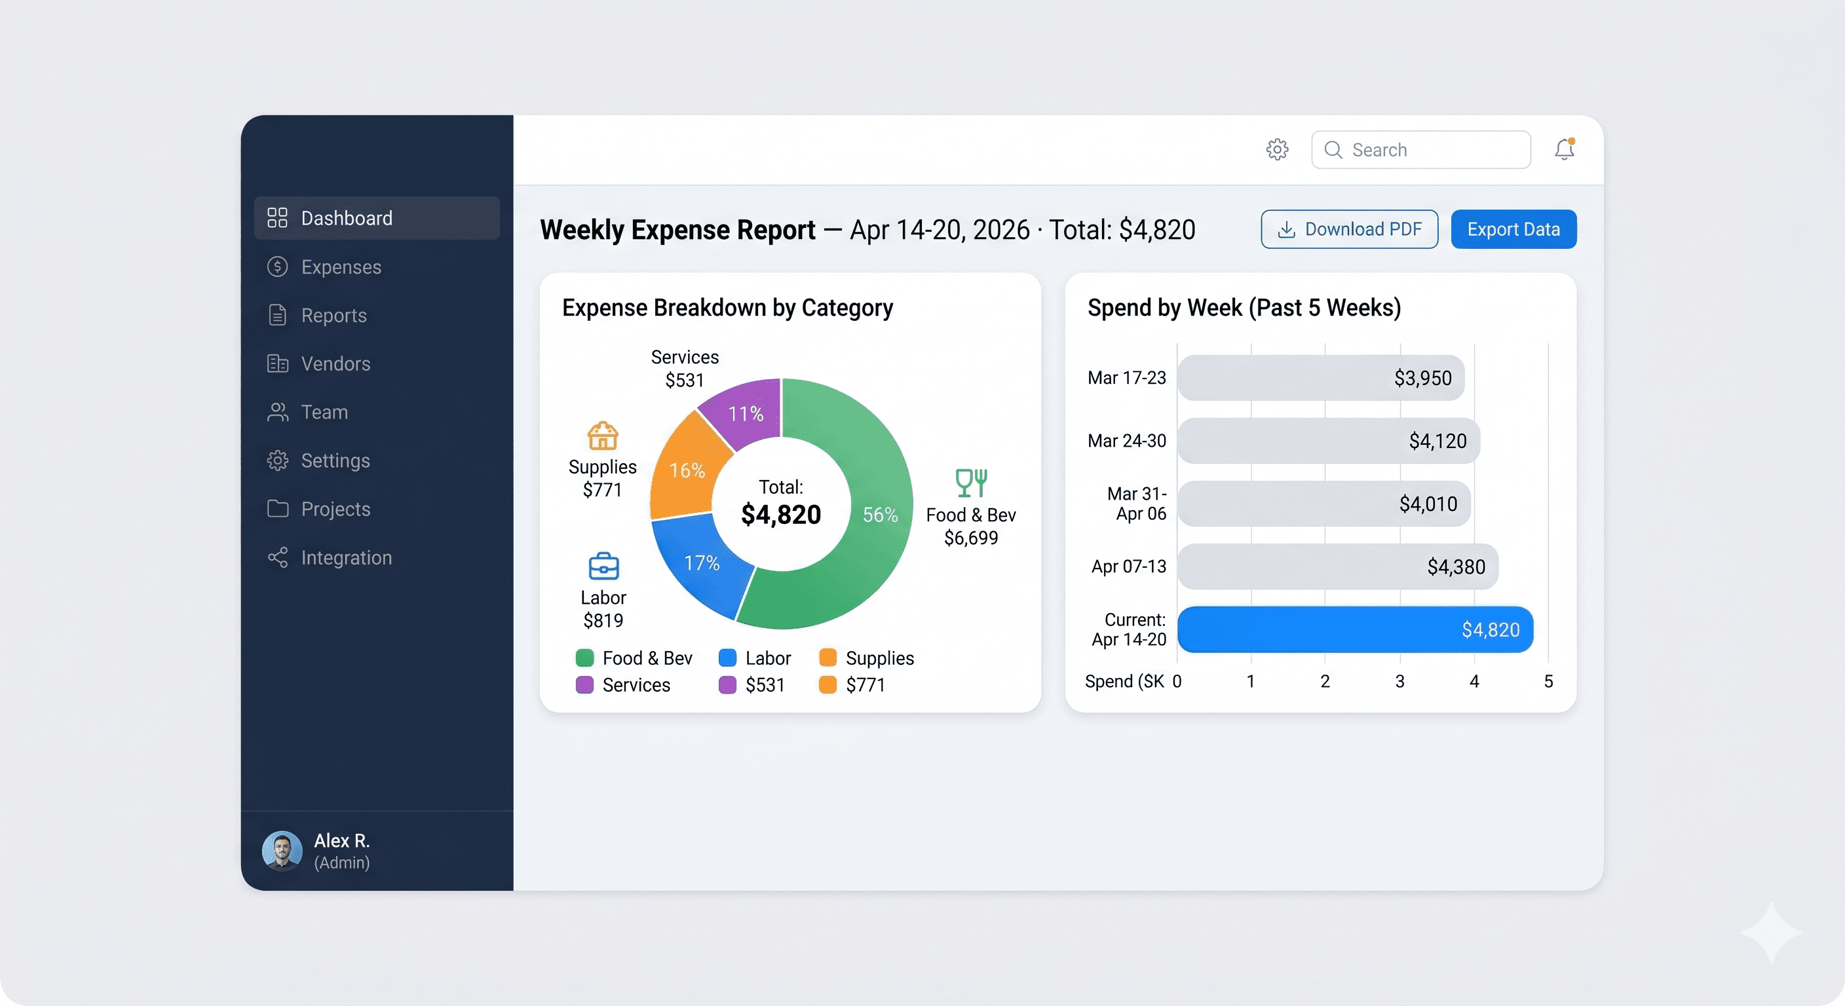The image size is (1845, 1006).
Task: Open Vendors using the building icon
Action: 278,363
